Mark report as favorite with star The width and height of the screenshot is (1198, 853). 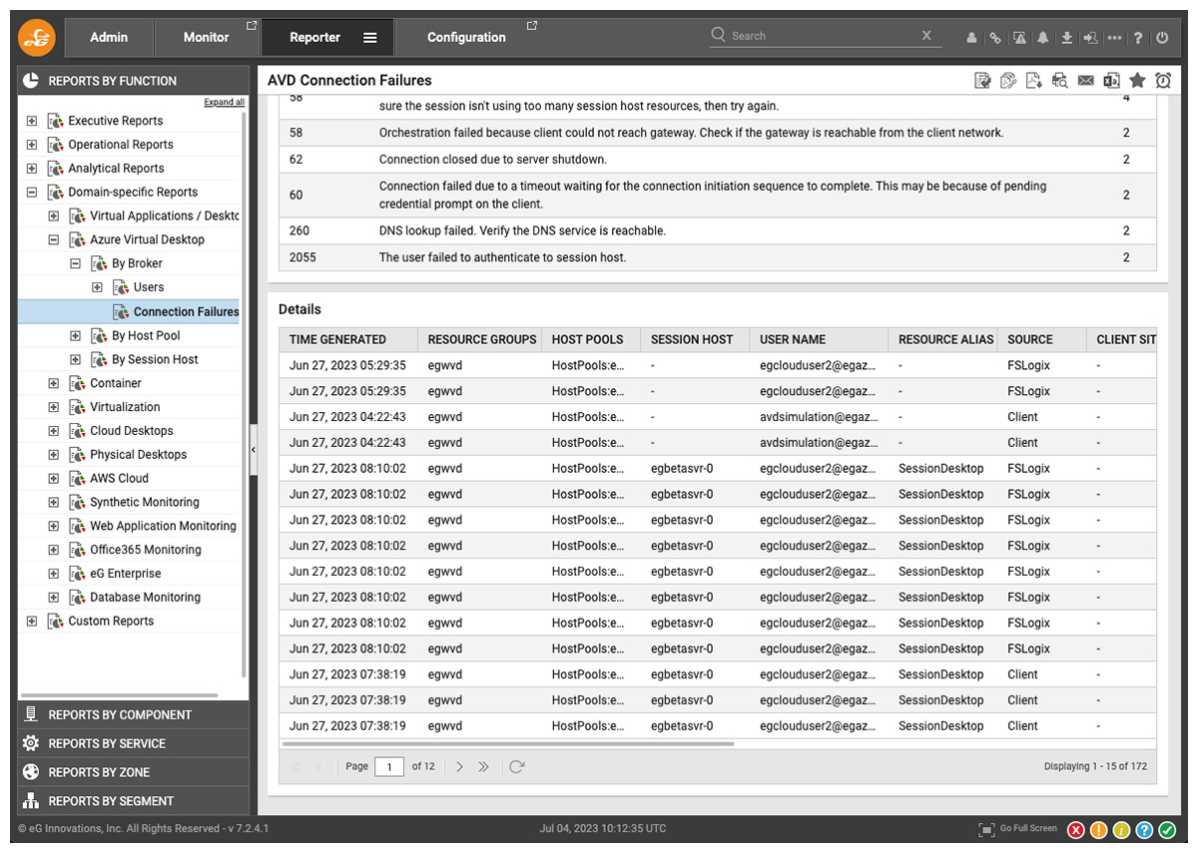click(x=1137, y=81)
